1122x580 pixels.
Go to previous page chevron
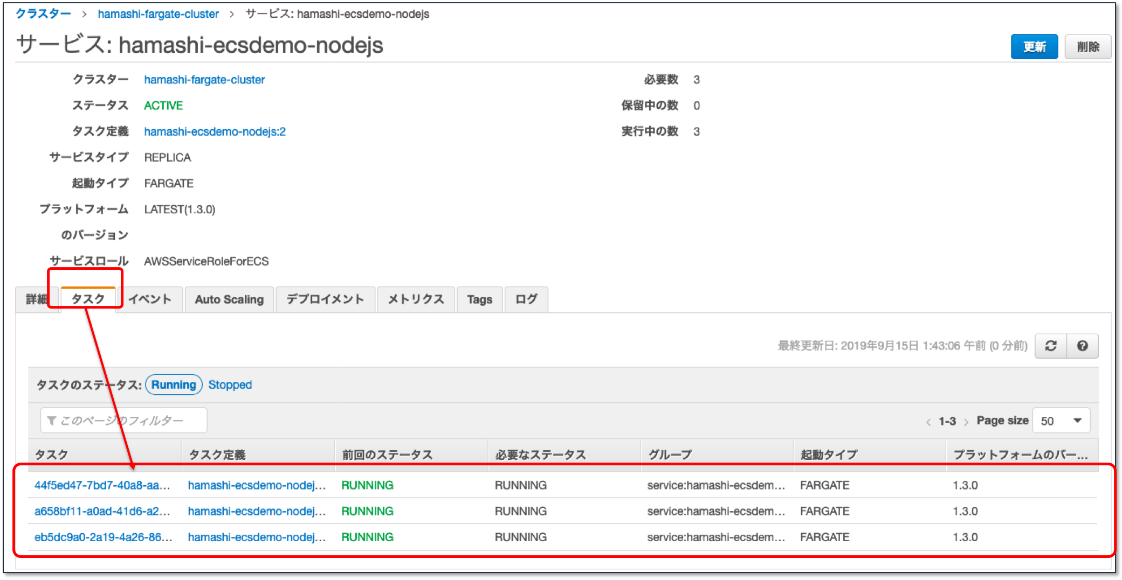point(928,422)
